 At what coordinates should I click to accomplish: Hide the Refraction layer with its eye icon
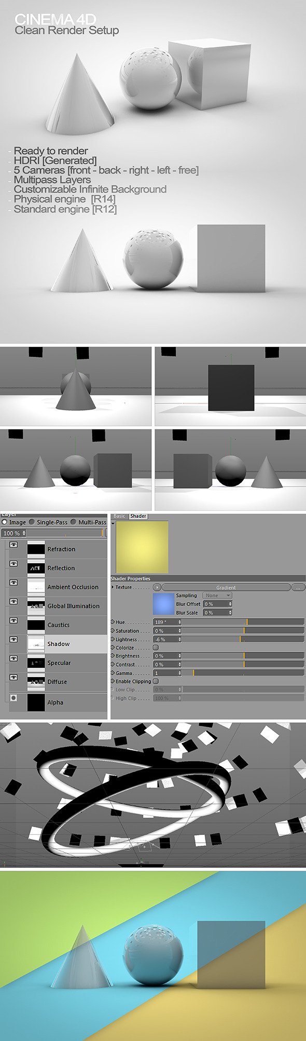click(x=14, y=545)
